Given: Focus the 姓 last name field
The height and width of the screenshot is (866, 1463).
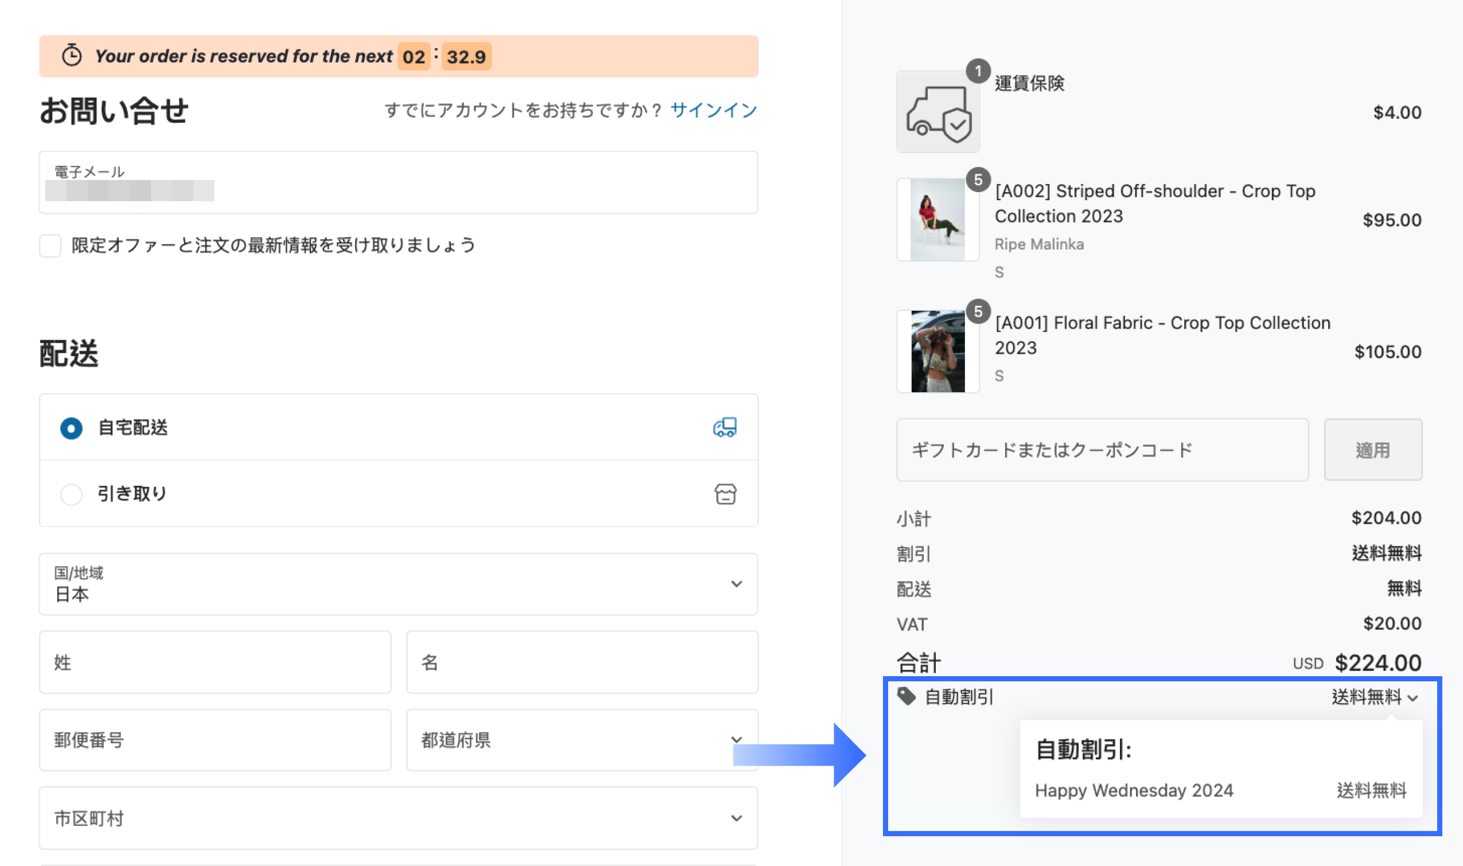Looking at the screenshot, I should 215,662.
